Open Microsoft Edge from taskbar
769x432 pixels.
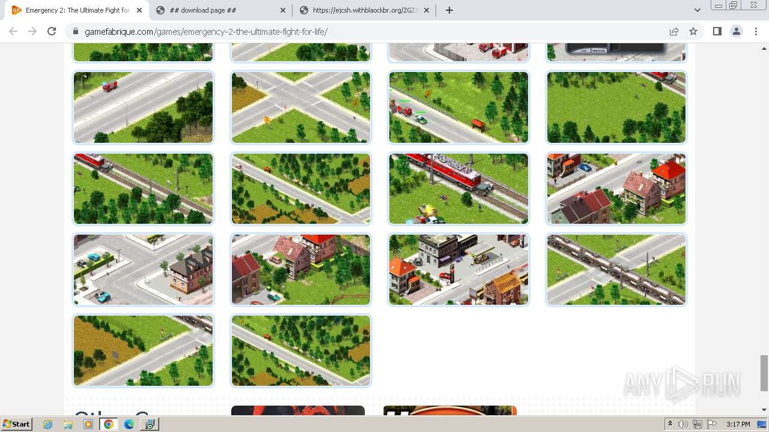click(x=129, y=424)
